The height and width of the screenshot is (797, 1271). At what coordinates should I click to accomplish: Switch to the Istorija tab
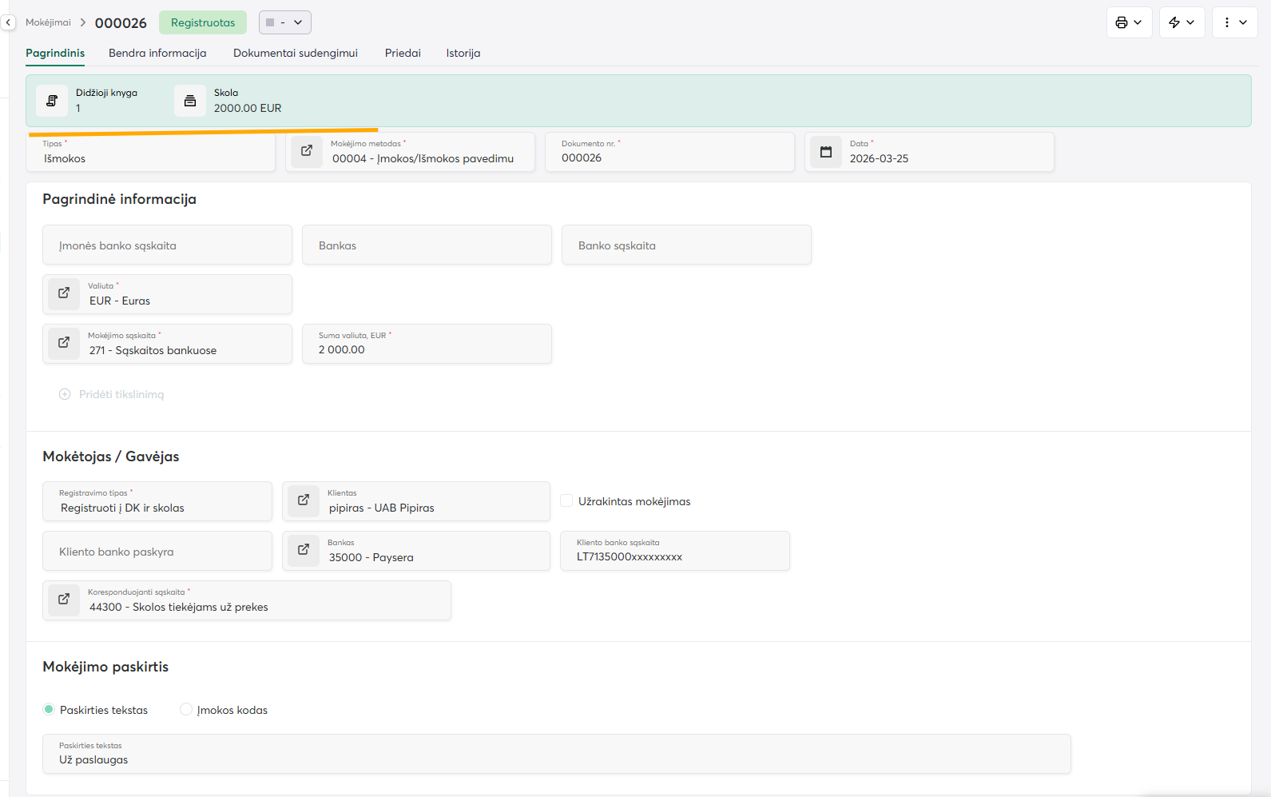(463, 54)
